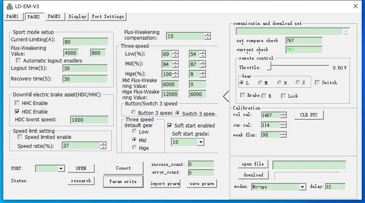365x203 pixels.
Task: Select Button 3 speed radio option
Action: [133, 112]
